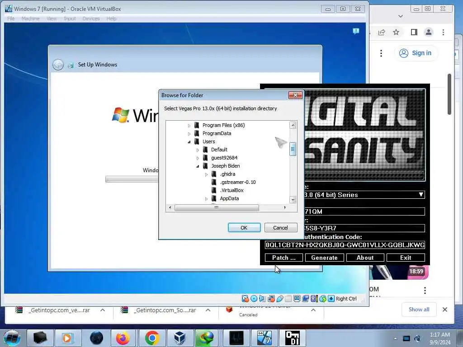The width and height of the screenshot is (463, 347).
Task: Click the Chrome Sign in button
Action: 416,53
